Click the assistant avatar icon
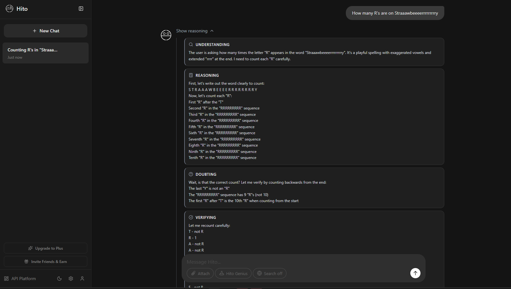The image size is (511, 289). tap(166, 35)
